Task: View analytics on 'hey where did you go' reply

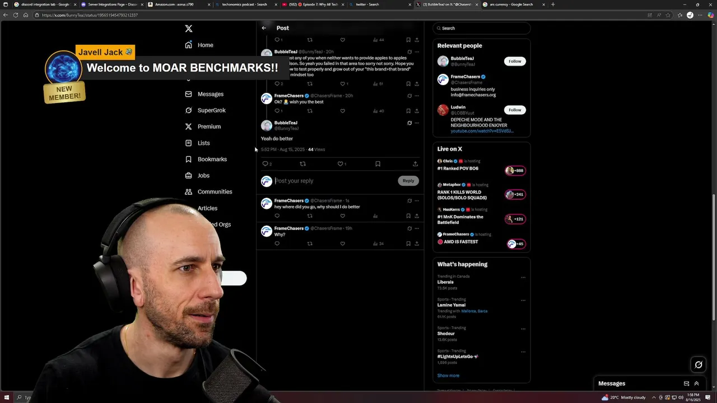Action: pyautogui.click(x=375, y=215)
